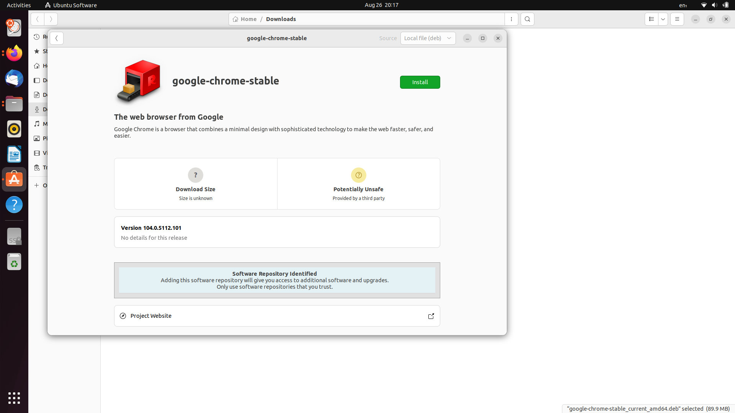Viewport: 735px width, 413px height.
Task: Click compass icon beside Project Website
Action: (x=123, y=316)
